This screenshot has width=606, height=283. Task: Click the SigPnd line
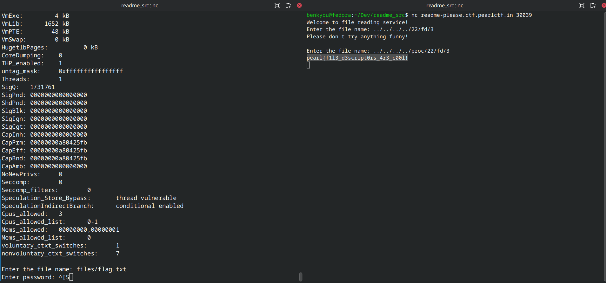point(44,95)
